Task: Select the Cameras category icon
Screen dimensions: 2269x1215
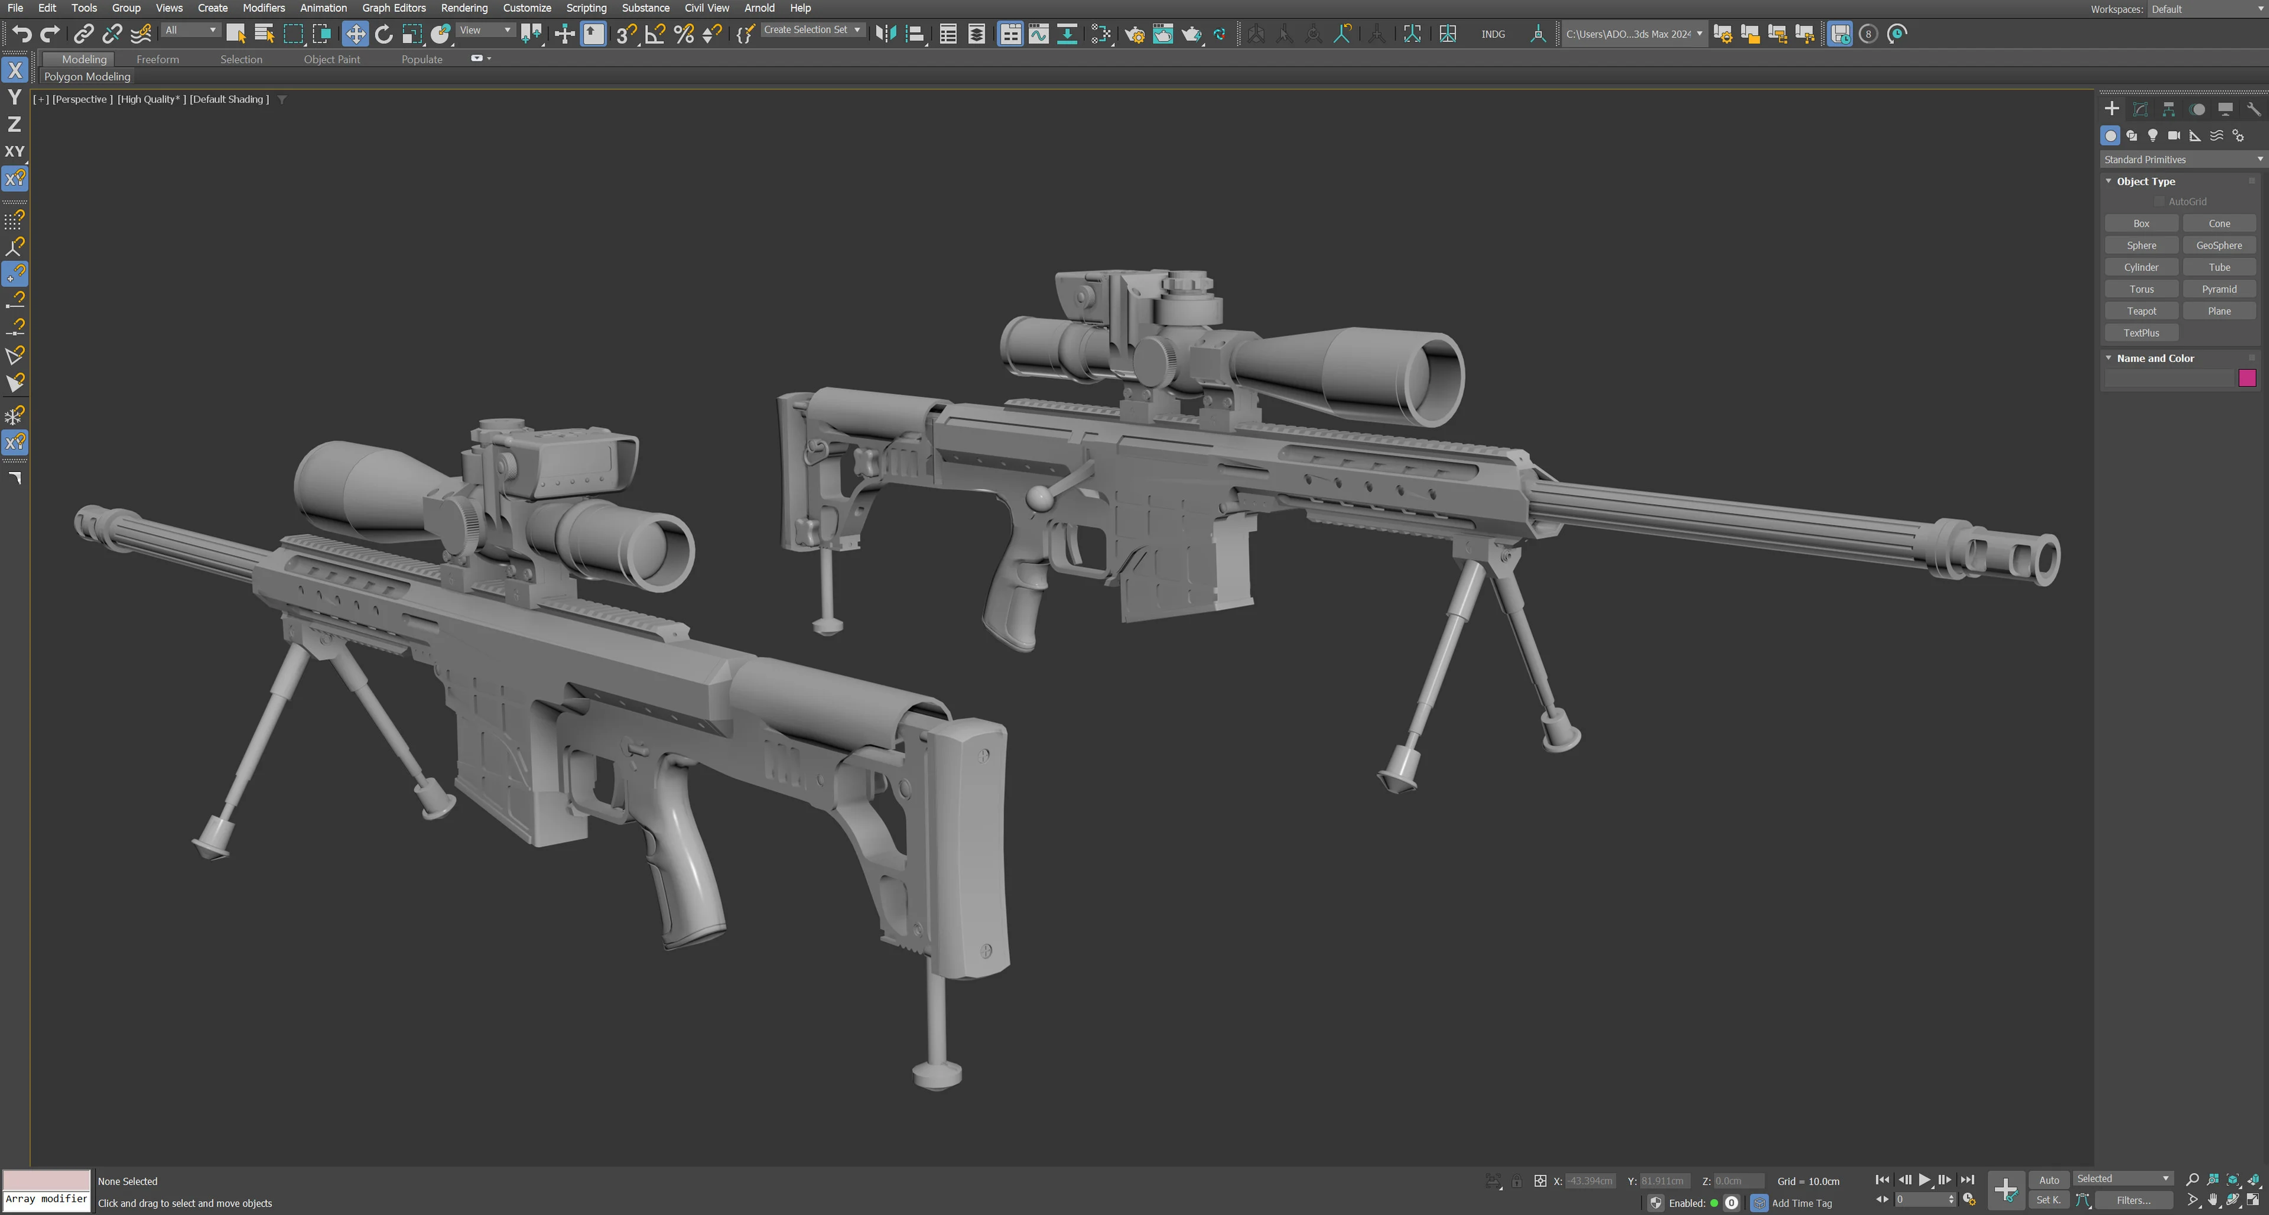Action: click(2174, 135)
